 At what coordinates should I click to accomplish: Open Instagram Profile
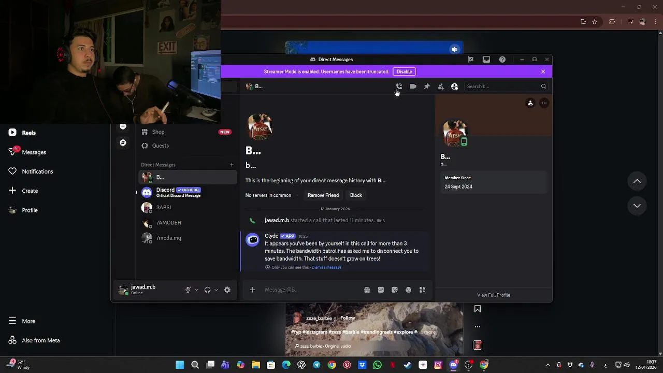[24, 210]
